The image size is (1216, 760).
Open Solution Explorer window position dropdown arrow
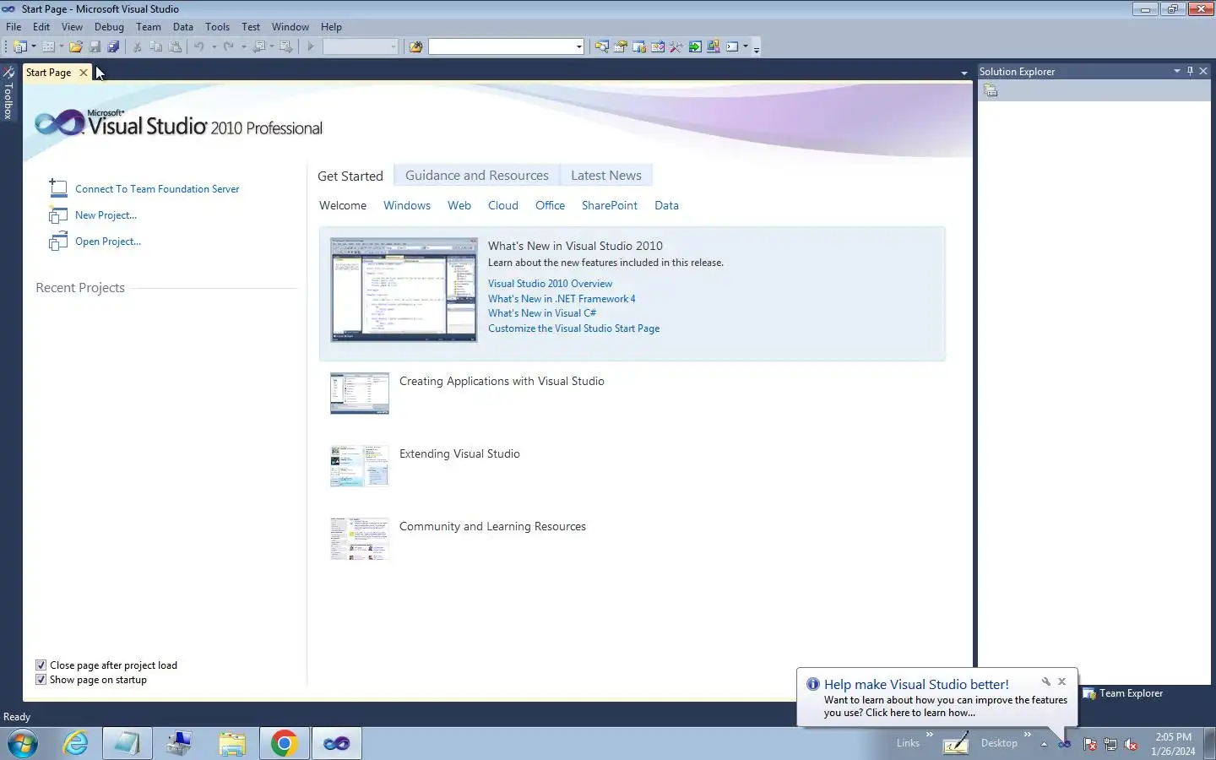click(1176, 71)
